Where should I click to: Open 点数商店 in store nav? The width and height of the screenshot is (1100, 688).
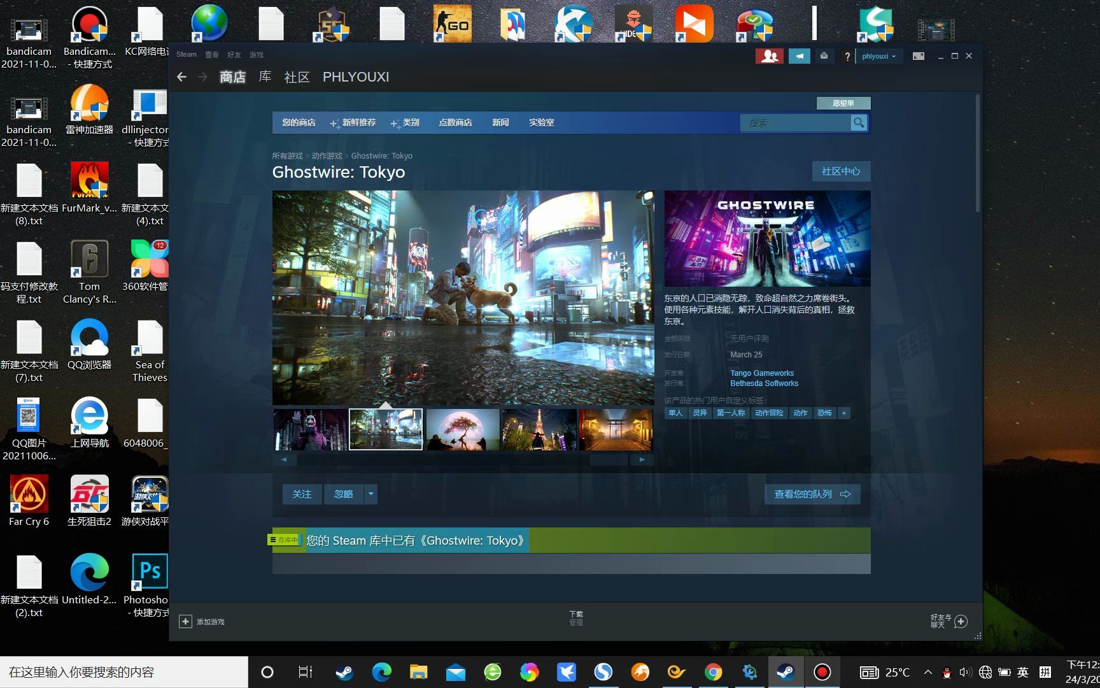(455, 122)
